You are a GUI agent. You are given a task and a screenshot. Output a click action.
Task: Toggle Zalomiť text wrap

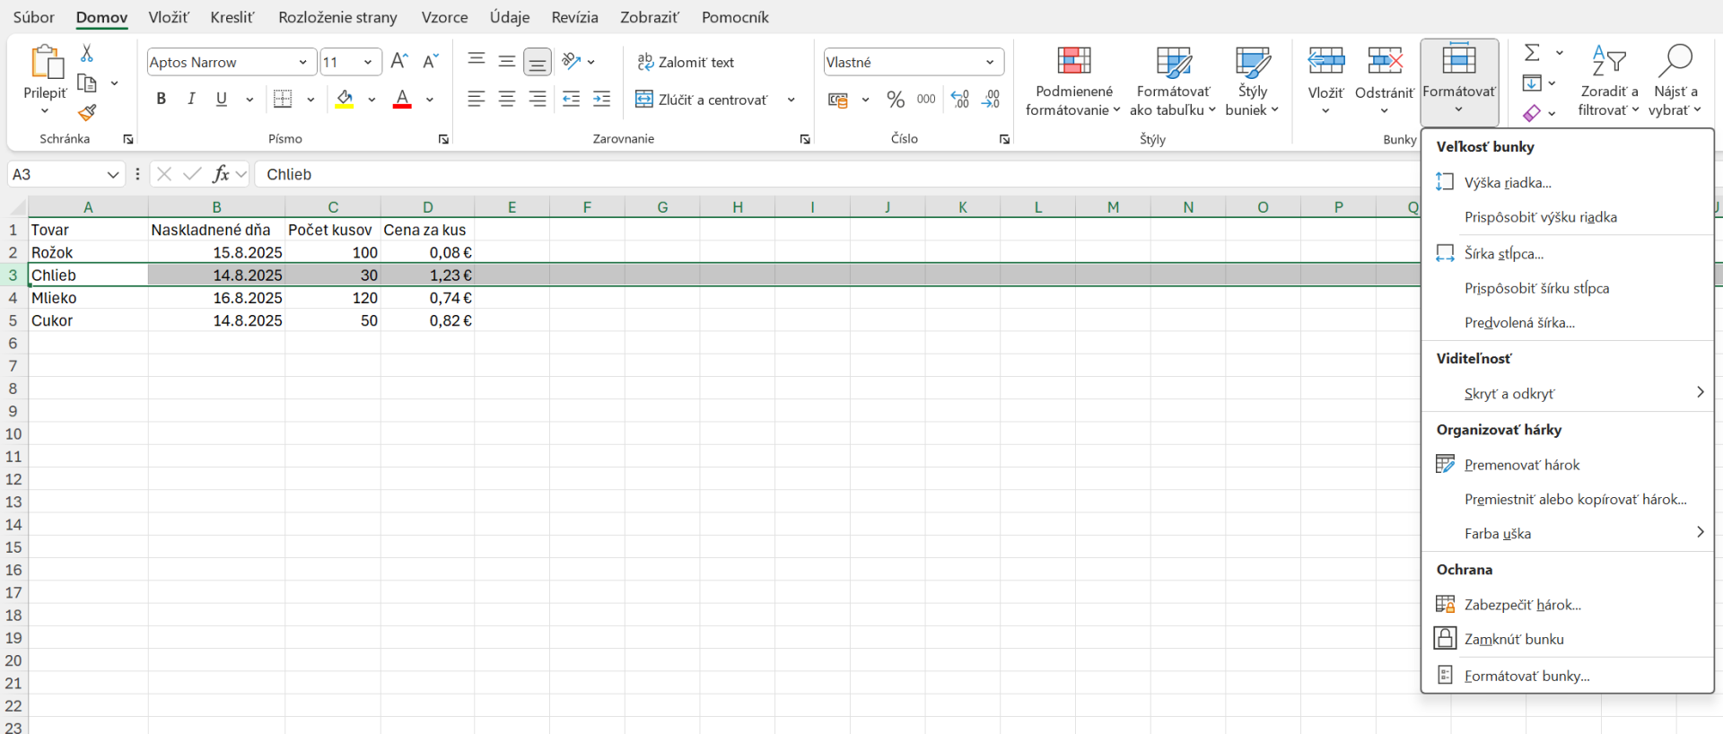[686, 62]
